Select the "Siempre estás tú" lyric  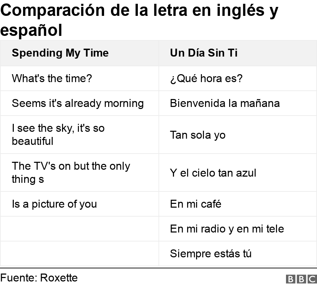[x=211, y=254]
